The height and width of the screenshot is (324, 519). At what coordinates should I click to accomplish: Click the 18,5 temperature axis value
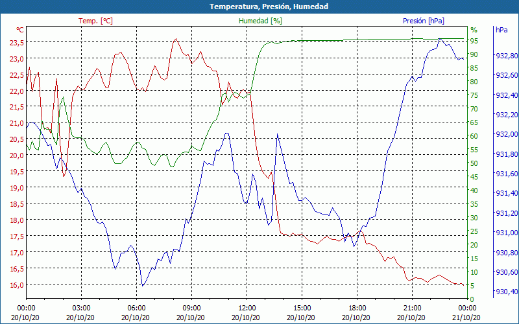click(18, 204)
